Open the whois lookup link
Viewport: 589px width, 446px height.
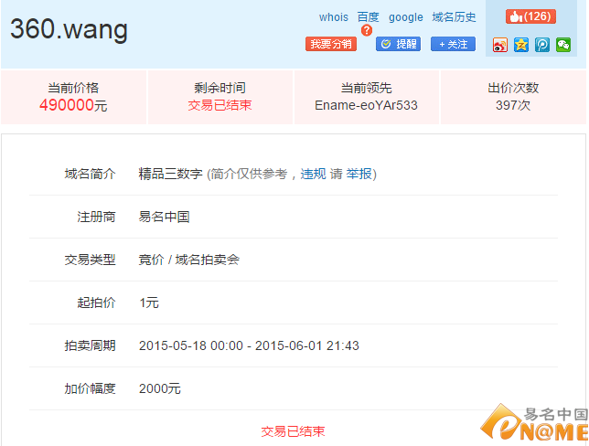click(x=334, y=17)
